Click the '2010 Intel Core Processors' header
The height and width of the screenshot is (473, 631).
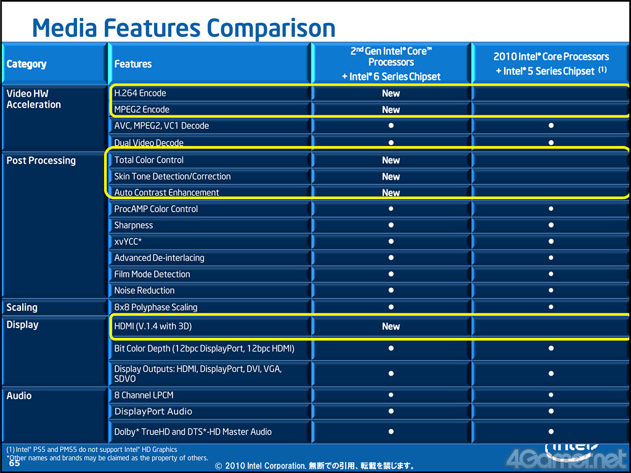pyautogui.click(x=551, y=64)
